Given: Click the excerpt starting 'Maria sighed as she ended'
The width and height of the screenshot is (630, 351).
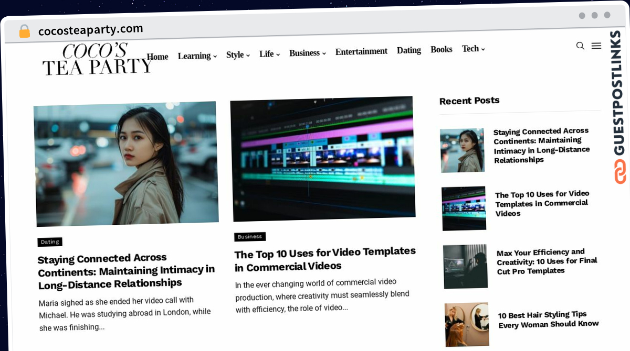Looking at the screenshot, I should point(124,314).
